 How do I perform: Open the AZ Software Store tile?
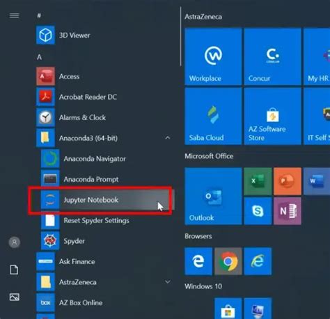[273, 116]
